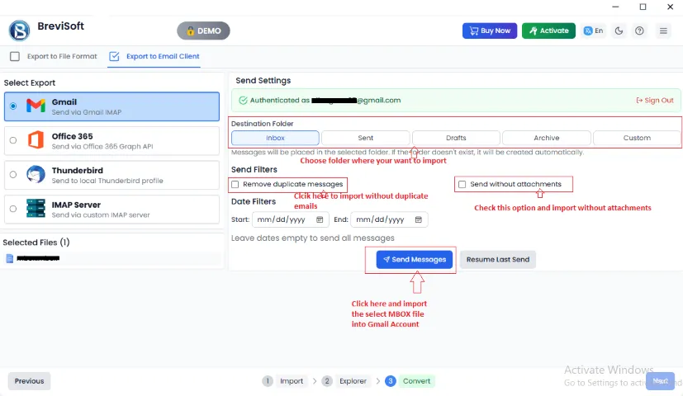Viewport: 683px width, 396px height.
Task: Click the DEMO lock badge
Action: [x=203, y=31]
